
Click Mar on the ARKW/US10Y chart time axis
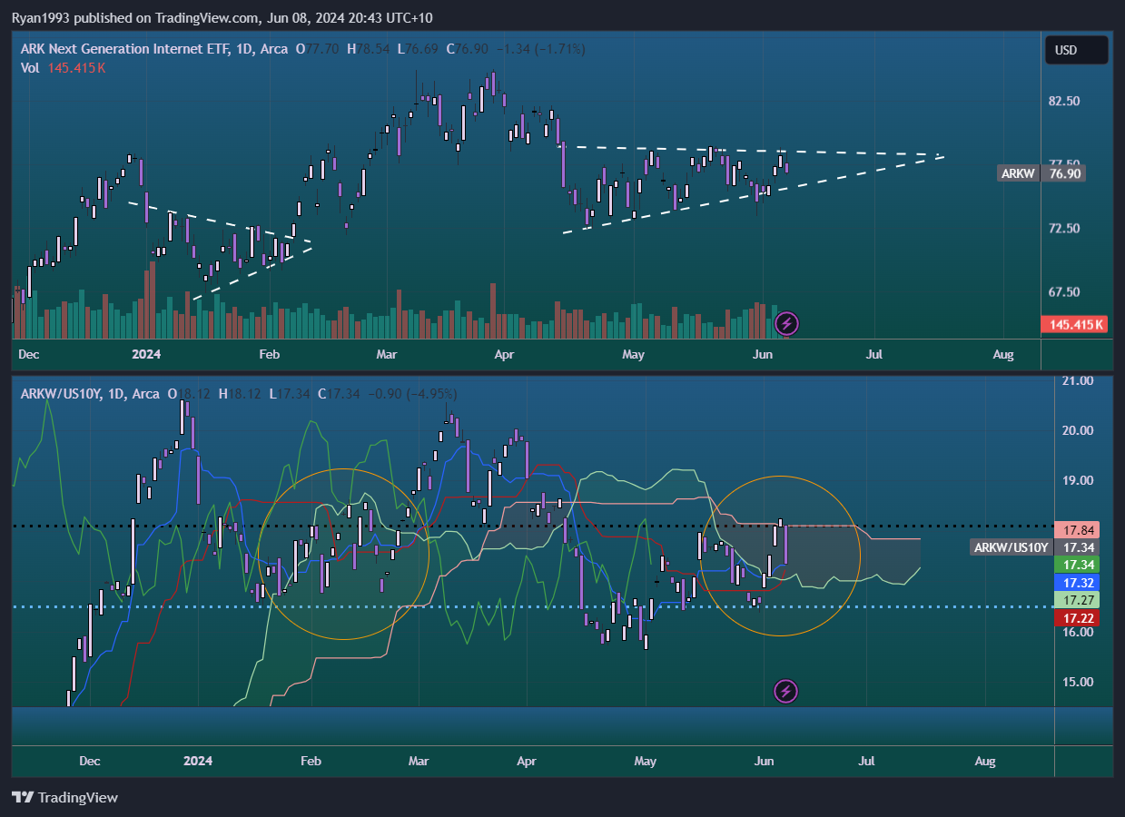(418, 760)
